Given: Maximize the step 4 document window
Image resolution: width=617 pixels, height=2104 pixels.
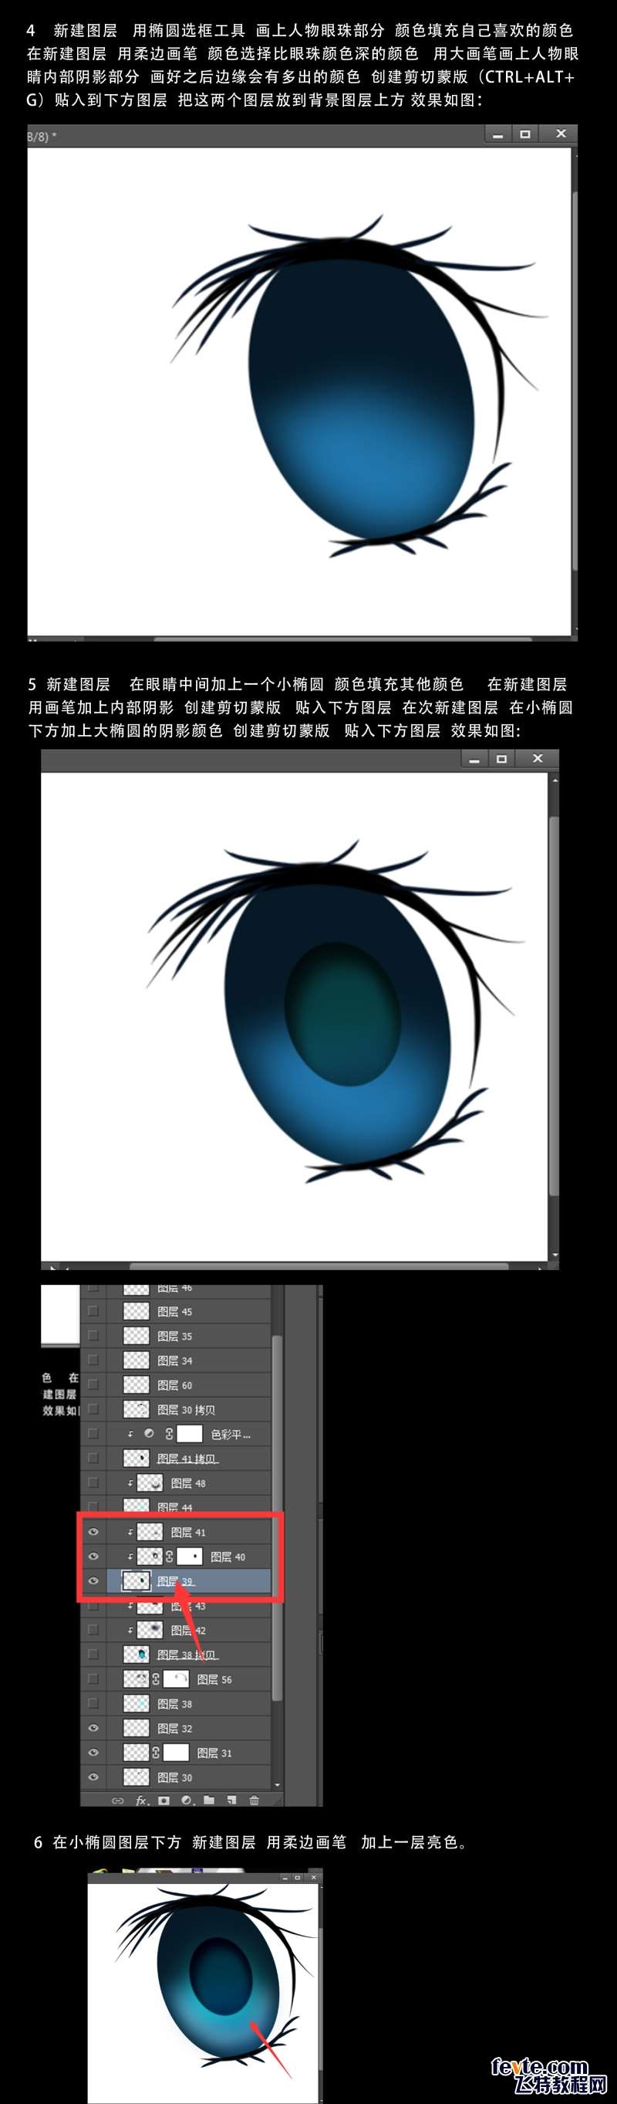Looking at the screenshot, I should (x=525, y=134).
